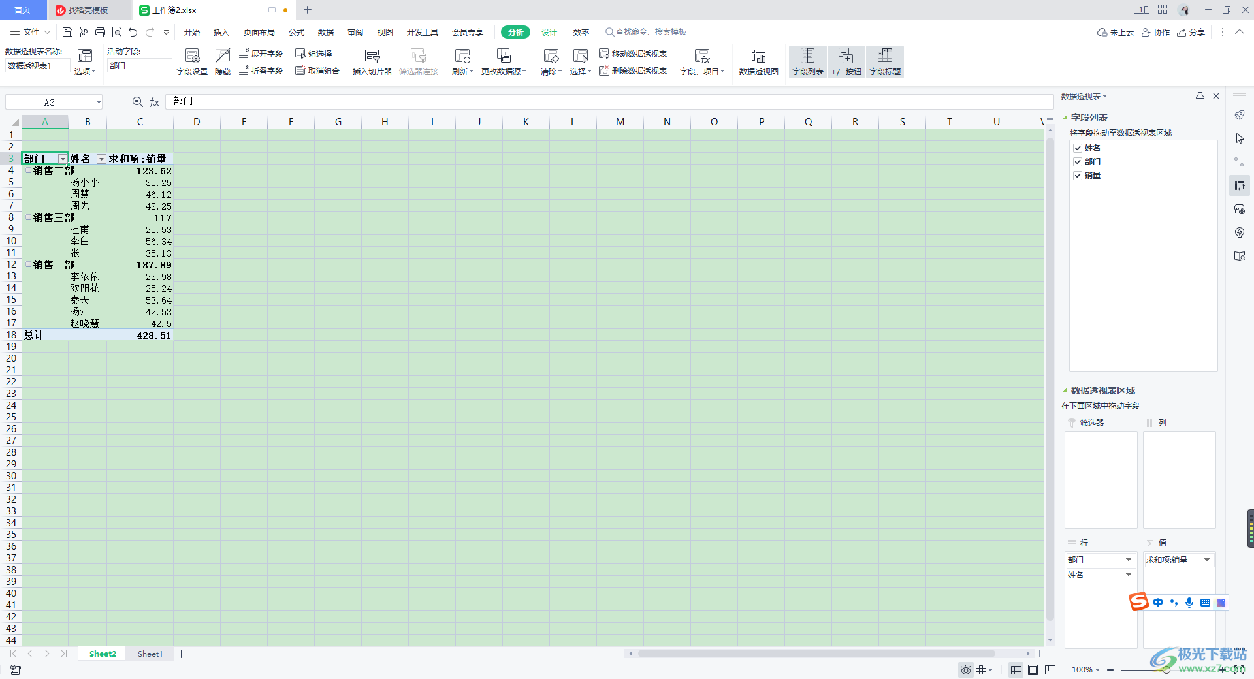Collapse the 销售三部 group
1254x679 pixels.
click(x=28, y=217)
